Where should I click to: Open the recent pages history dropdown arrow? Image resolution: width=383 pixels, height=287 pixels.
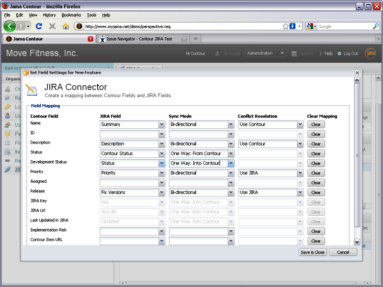[x=28, y=26]
